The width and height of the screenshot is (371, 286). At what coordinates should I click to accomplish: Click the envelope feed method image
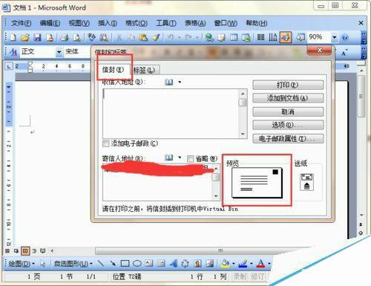[306, 182]
